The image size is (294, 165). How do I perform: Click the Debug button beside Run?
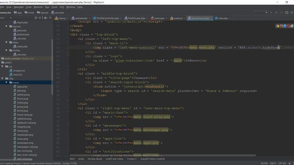(x=276, y=12)
